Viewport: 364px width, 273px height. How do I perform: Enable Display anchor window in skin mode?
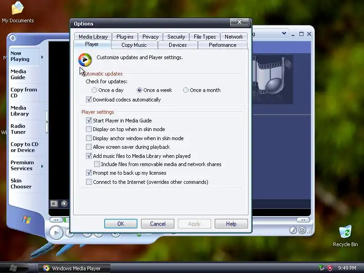89,138
